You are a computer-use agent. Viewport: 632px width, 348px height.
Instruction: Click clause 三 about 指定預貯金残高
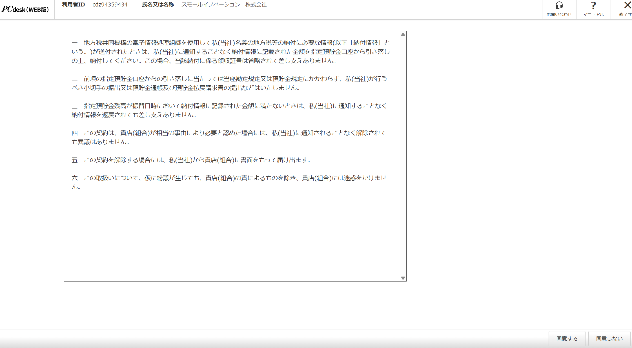229,110
